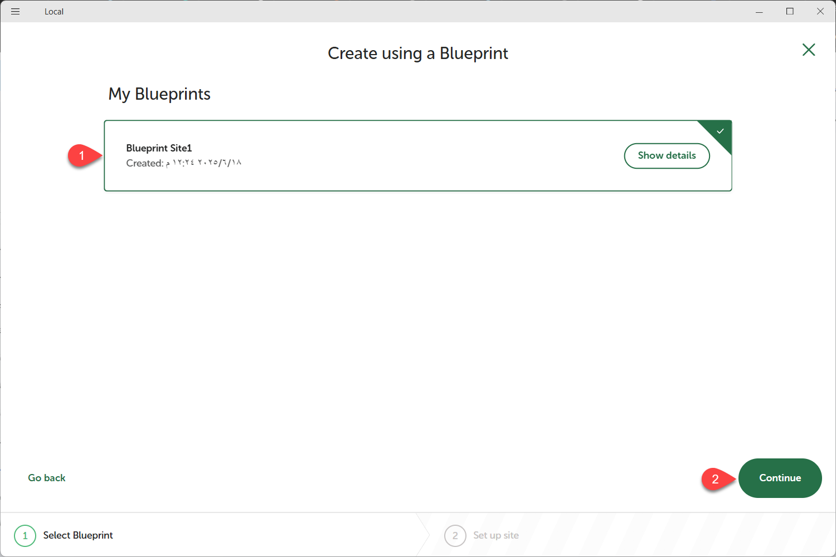Screen dimensions: 836x557
Task: Click red annotation marker number 2
Action: 715,479
